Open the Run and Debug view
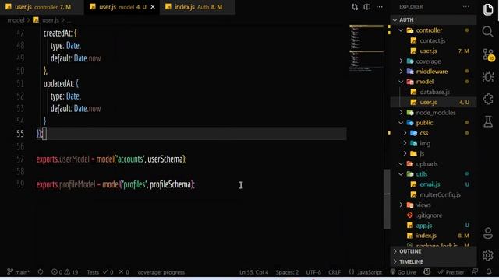 click(x=488, y=77)
